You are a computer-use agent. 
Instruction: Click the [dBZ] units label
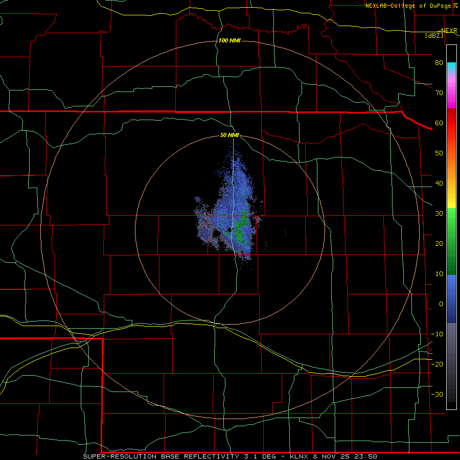click(434, 35)
